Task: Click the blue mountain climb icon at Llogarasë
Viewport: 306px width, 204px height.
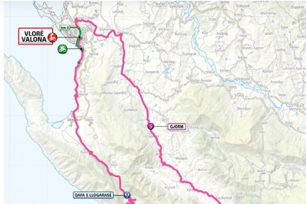Action: (127, 195)
